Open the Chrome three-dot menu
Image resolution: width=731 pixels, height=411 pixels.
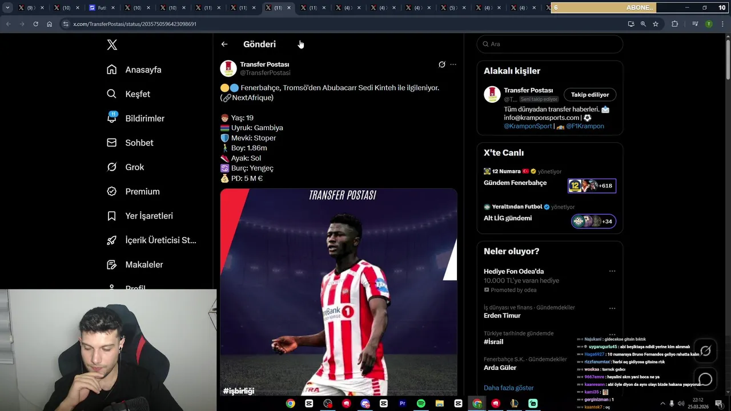coord(722,24)
